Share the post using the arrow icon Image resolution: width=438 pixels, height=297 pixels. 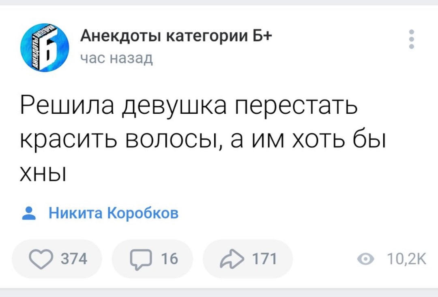point(232,259)
